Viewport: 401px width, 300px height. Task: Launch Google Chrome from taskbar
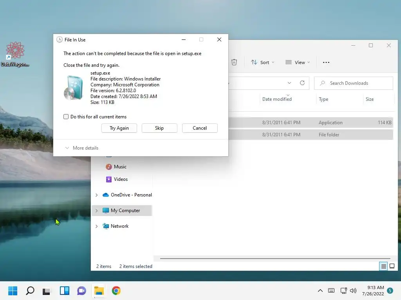pos(116,291)
